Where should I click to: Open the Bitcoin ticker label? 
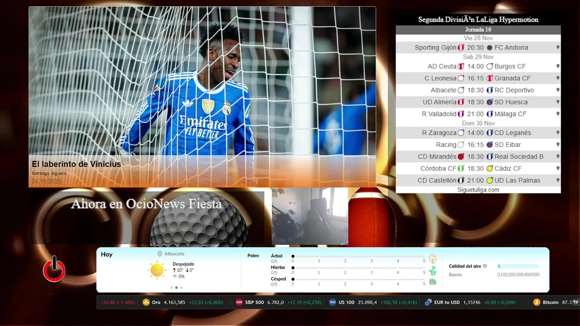551,302
